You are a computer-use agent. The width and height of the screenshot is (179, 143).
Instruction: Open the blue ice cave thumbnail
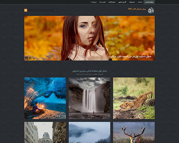45,98
